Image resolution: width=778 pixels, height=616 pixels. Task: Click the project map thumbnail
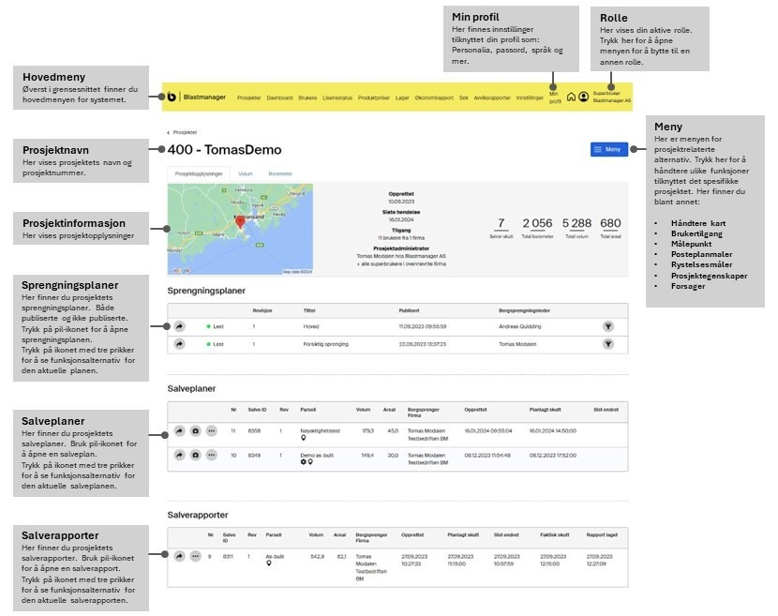pos(240,229)
